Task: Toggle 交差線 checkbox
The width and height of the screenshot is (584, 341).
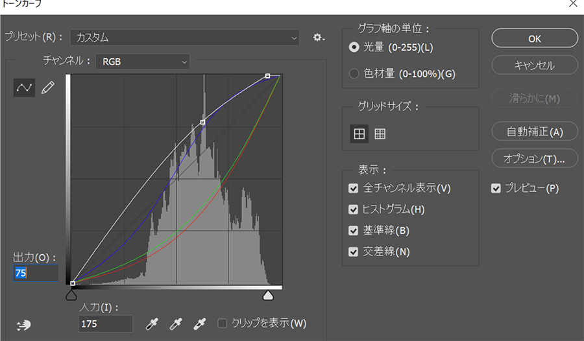Action: [x=353, y=252]
